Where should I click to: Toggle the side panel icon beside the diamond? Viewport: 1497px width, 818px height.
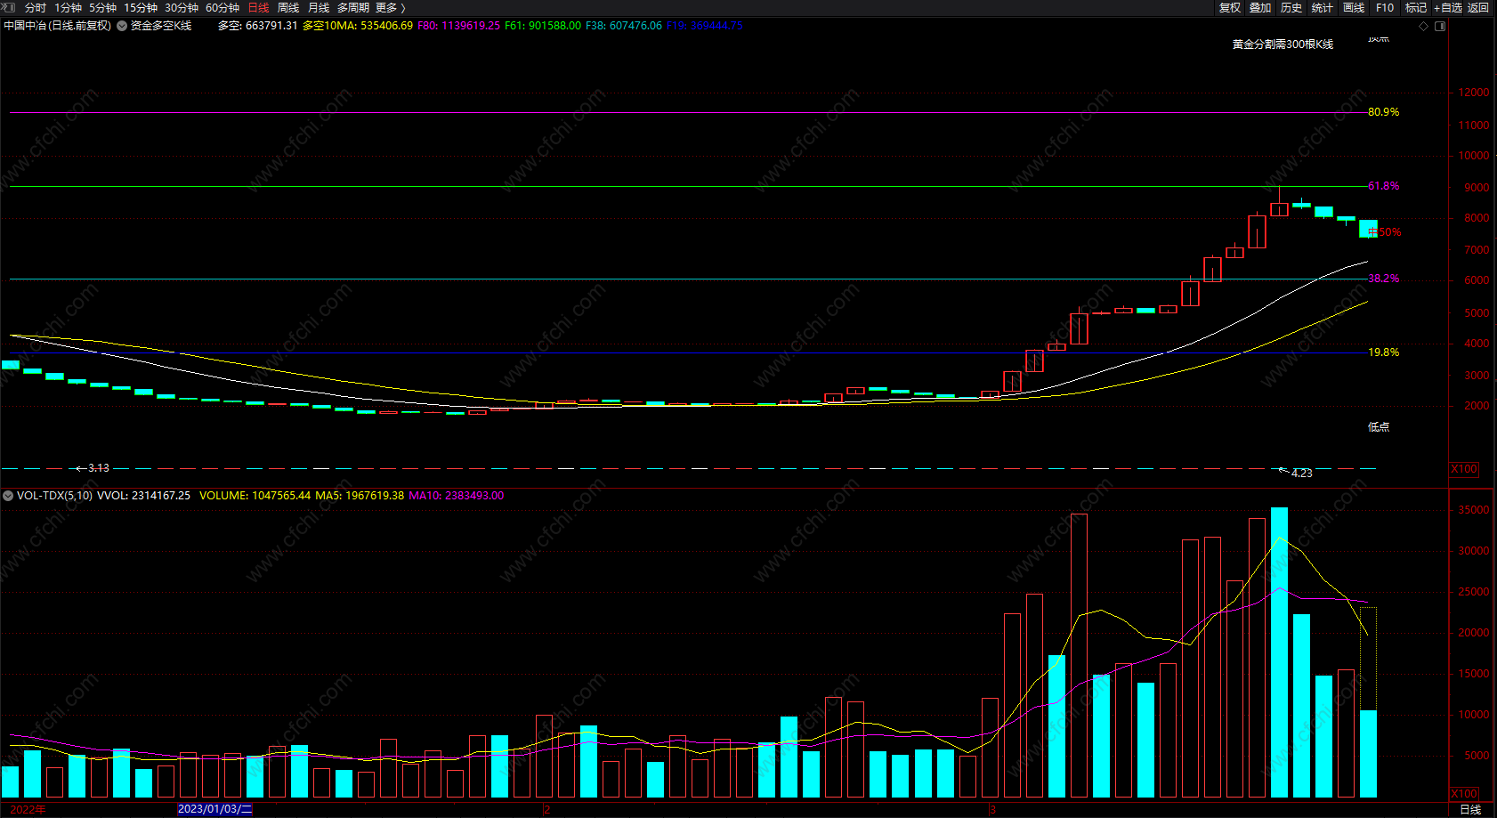click(x=1440, y=27)
